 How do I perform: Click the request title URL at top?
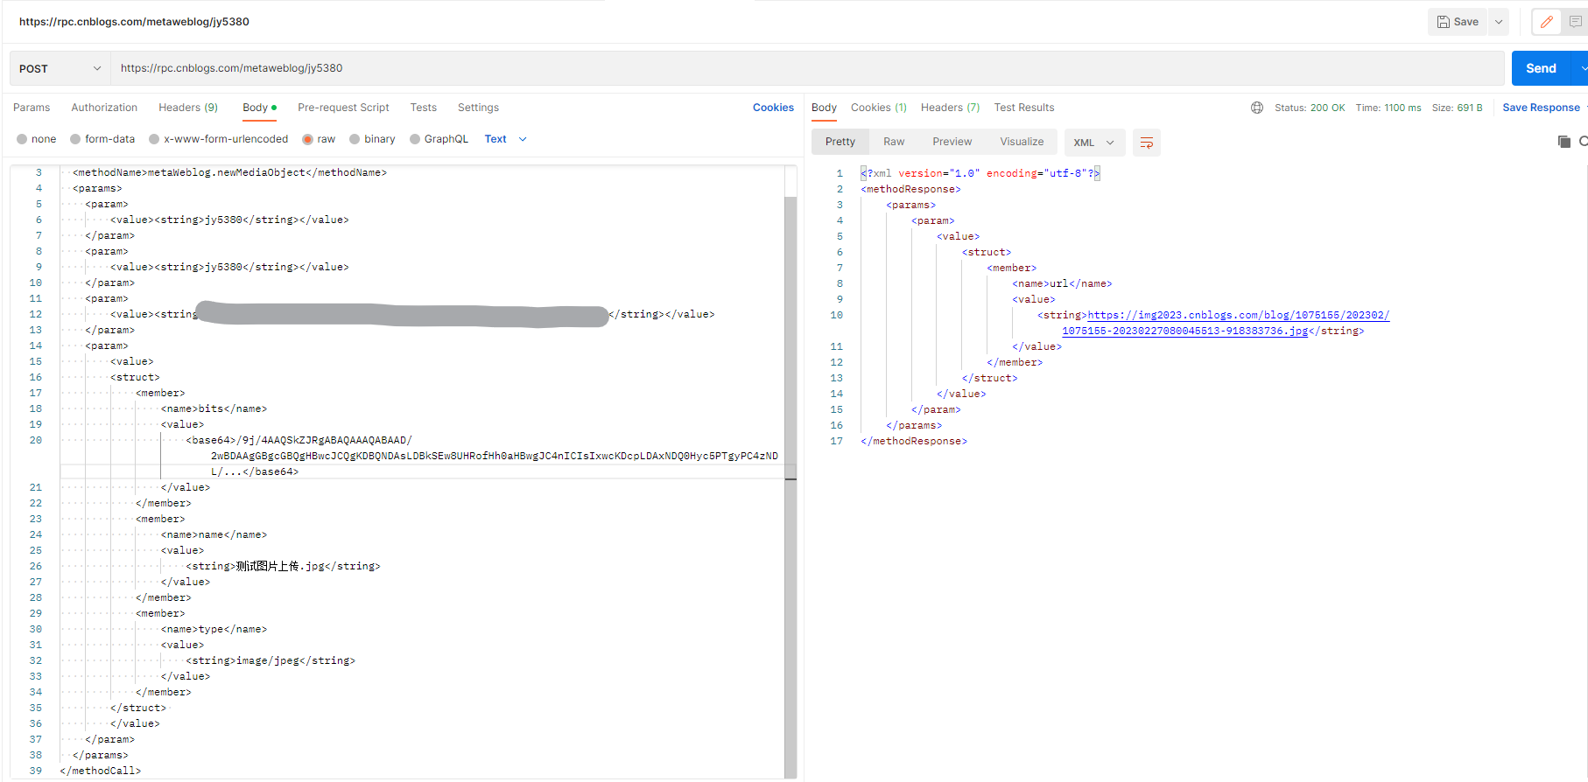[x=134, y=22]
